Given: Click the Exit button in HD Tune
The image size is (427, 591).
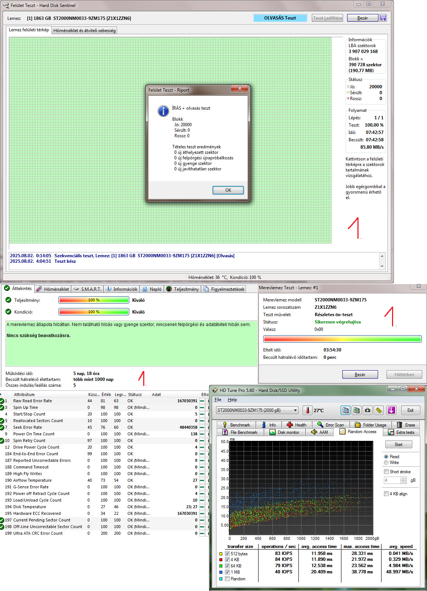Looking at the screenshot, I should tap(410, 410).
